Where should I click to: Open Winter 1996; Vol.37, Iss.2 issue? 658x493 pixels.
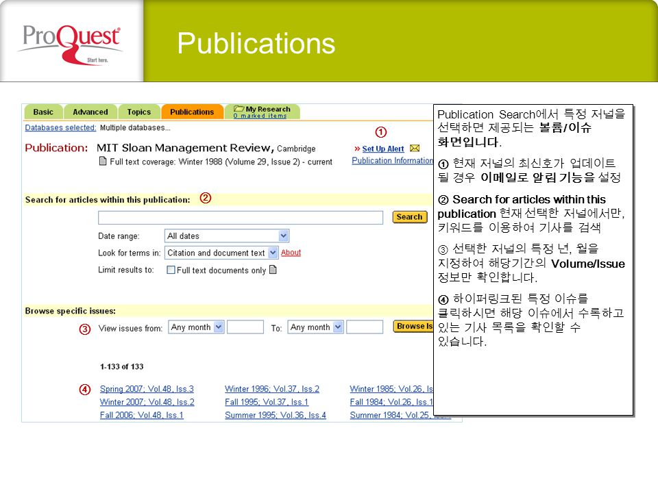(272, 389)
